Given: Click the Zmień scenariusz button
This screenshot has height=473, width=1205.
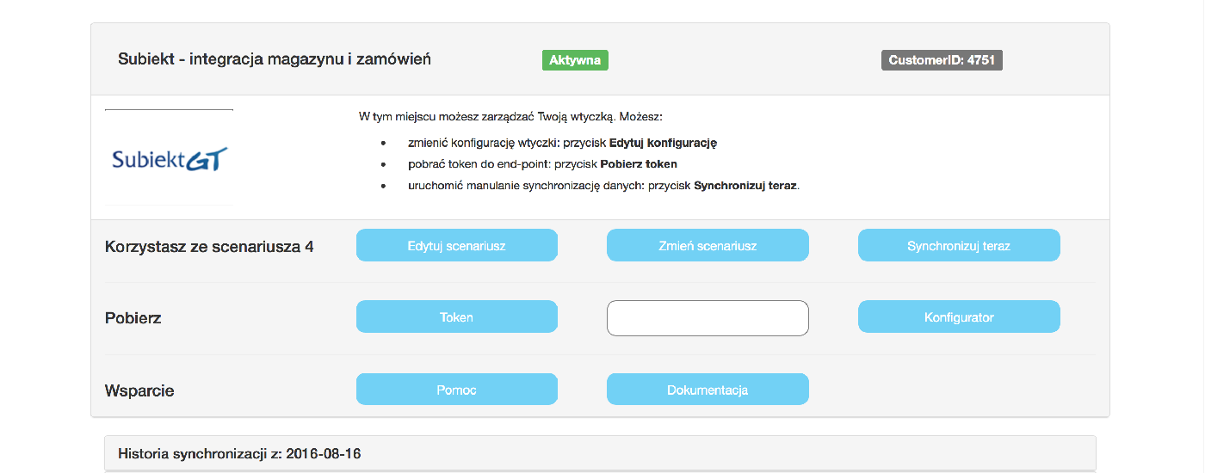Looking at the screenshot, I should (x=708, y=245).
